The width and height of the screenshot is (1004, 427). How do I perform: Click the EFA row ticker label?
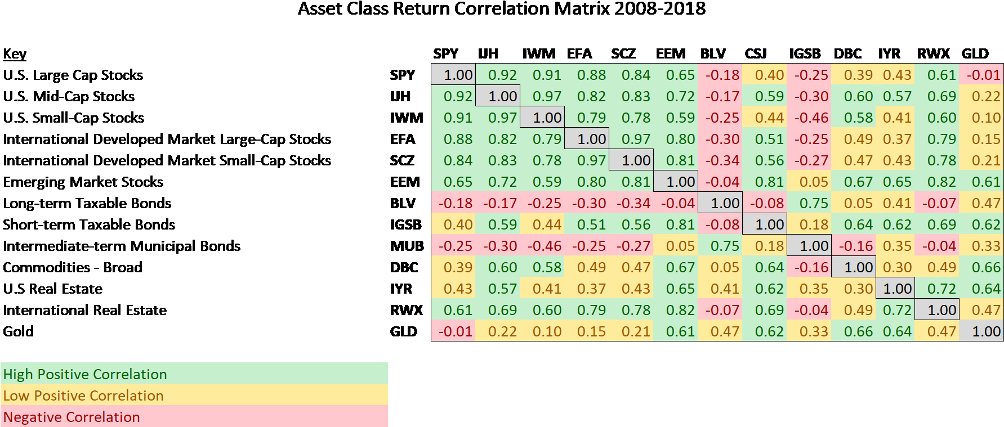point(402,139)
